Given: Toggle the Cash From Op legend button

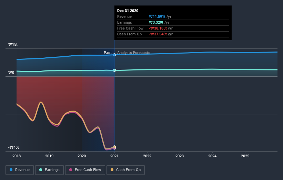Looking at the screenshot, I should (125, 170).
